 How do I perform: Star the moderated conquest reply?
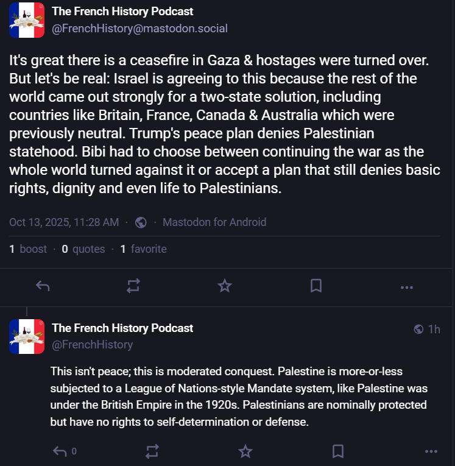click(x=245, y=451)
